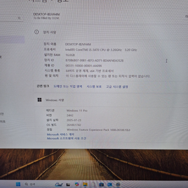188x188 pixels.
Task: Click the 프로세서 label
Action: [x=50, y=49]
